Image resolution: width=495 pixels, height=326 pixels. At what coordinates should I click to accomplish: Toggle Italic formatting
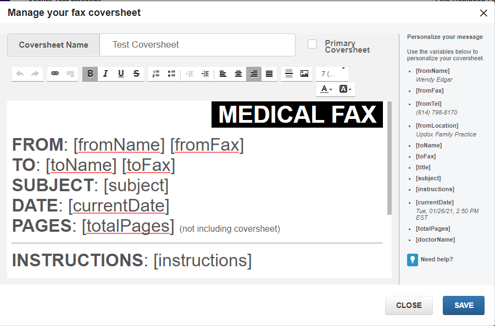pyautogui.click(x=105, y=74)
